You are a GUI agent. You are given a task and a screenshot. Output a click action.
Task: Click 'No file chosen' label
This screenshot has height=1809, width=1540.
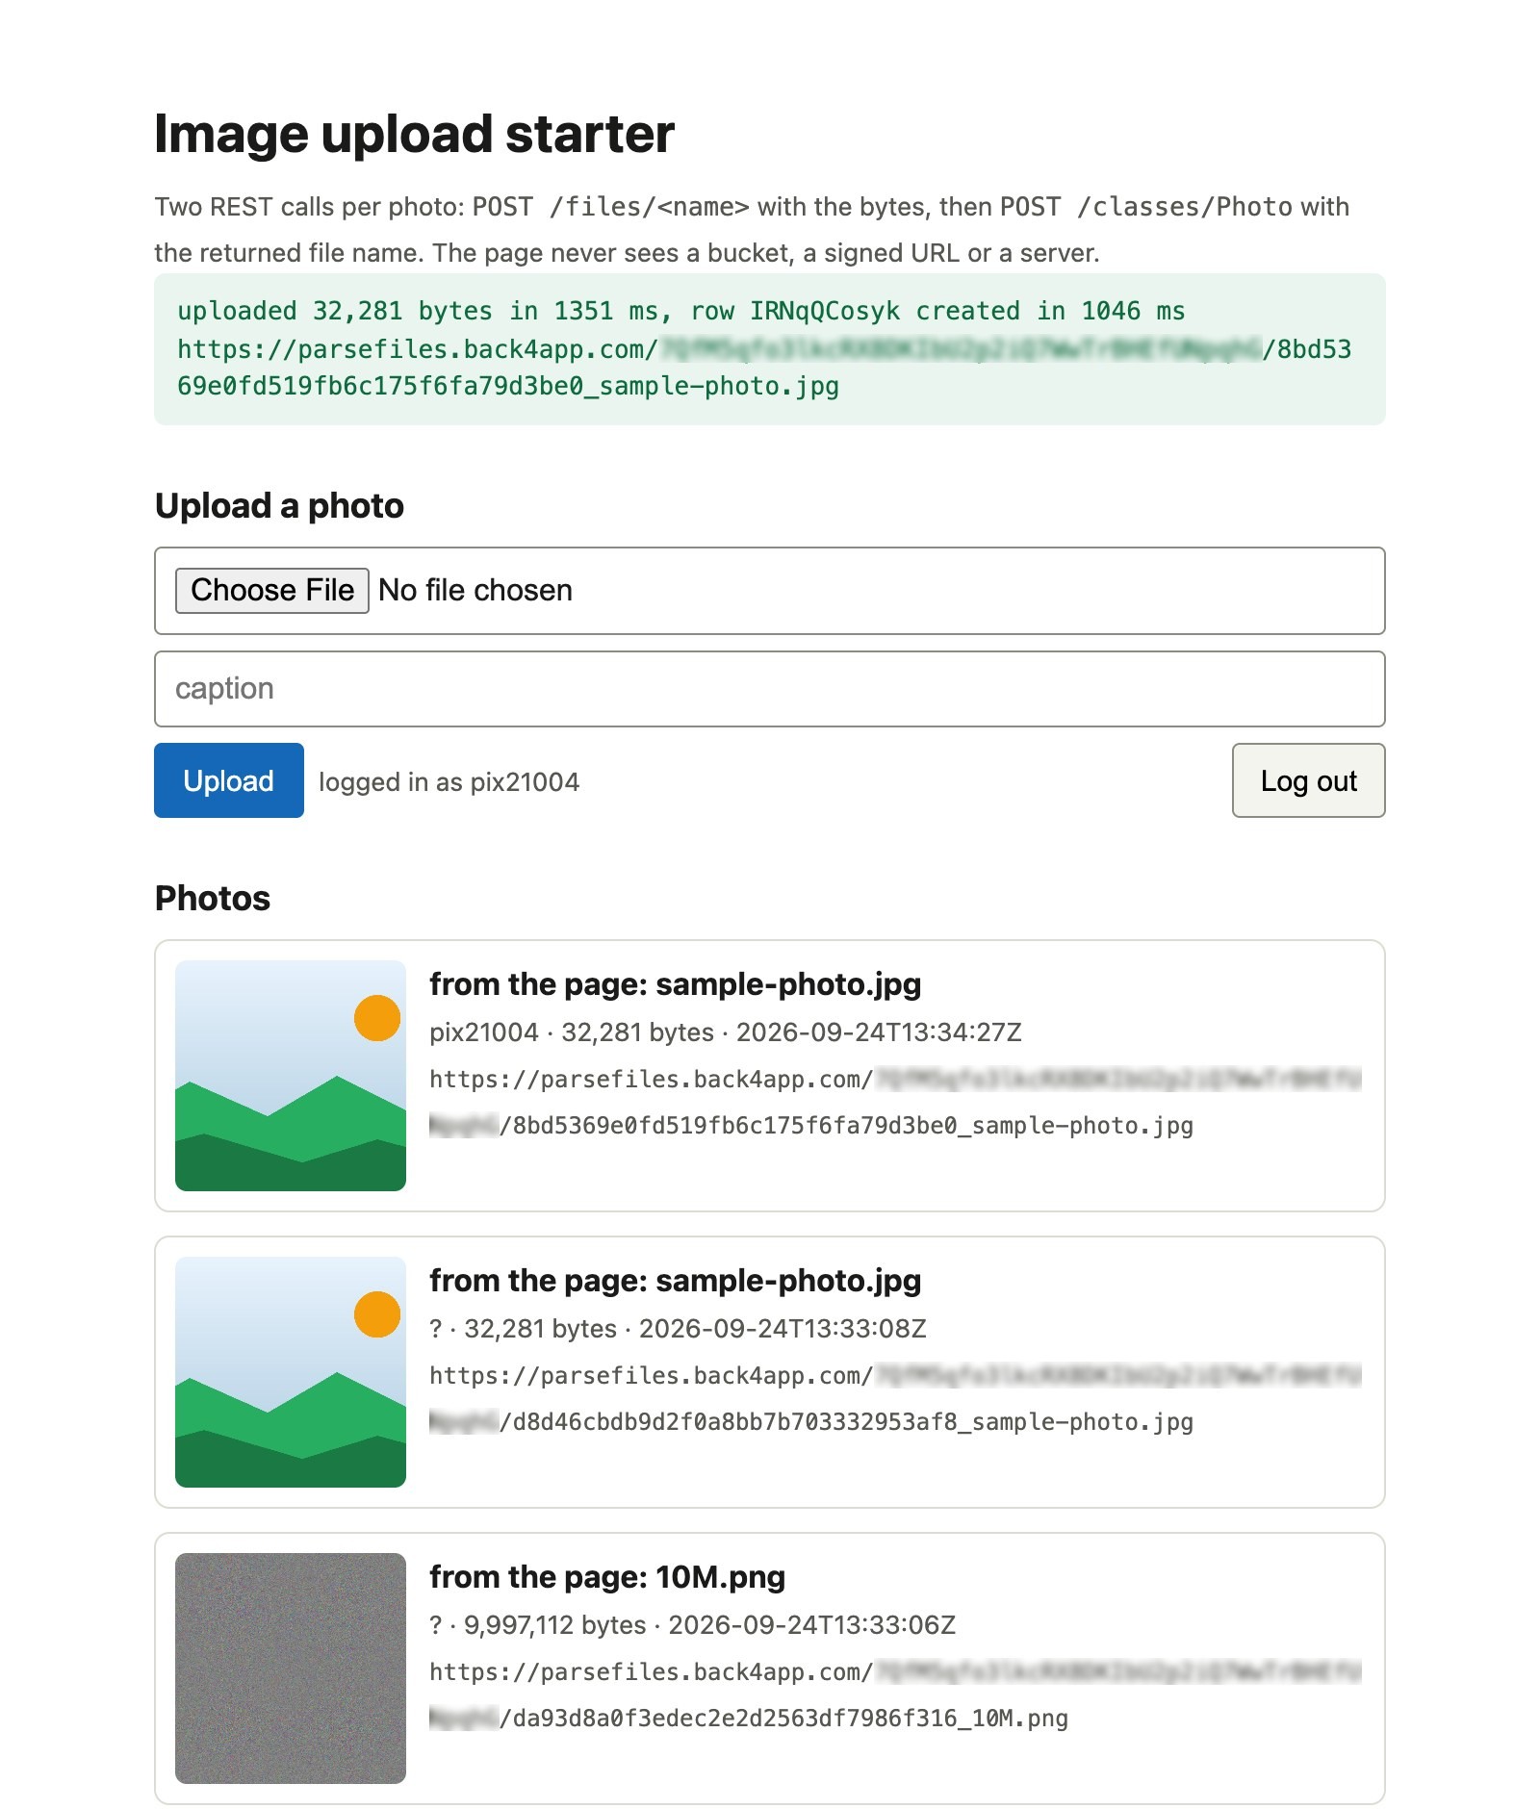(x=475, y=590)
